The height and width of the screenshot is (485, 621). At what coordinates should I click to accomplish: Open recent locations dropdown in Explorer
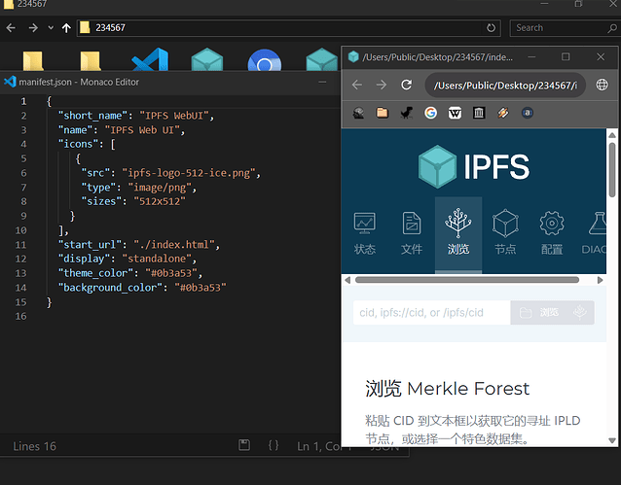tap(51, 27)
